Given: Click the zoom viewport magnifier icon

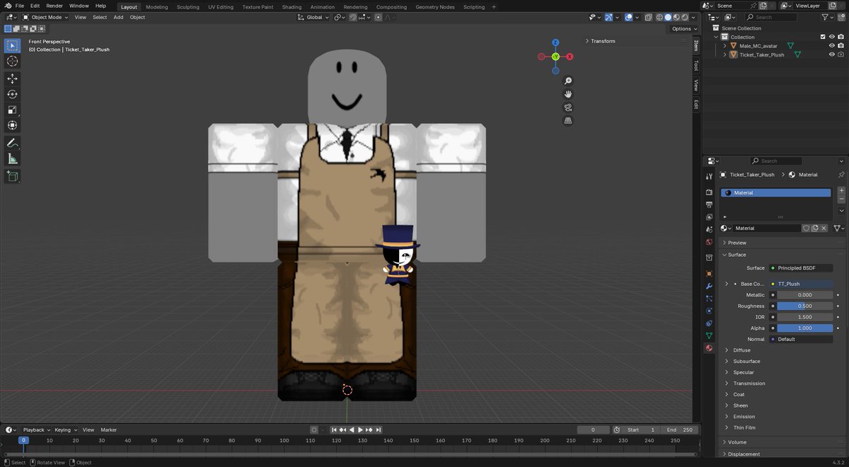Looking at the screenshot, I should (x=568, y=81).
